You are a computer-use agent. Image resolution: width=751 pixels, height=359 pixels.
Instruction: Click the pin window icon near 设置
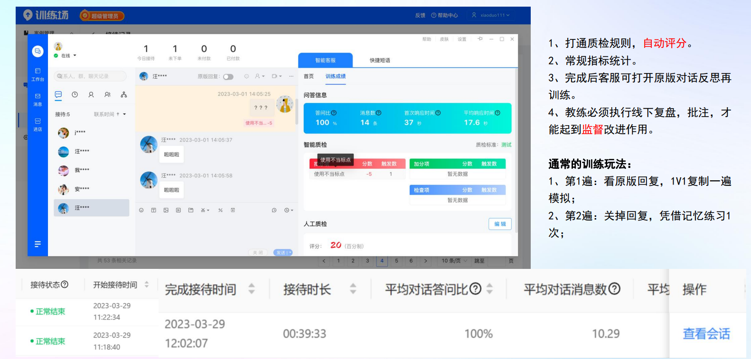480,39
